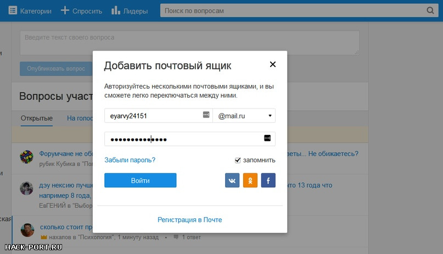443x254 pixels.
Task: Close the Добавить почтовый ящик dialog
Action: 273,64
